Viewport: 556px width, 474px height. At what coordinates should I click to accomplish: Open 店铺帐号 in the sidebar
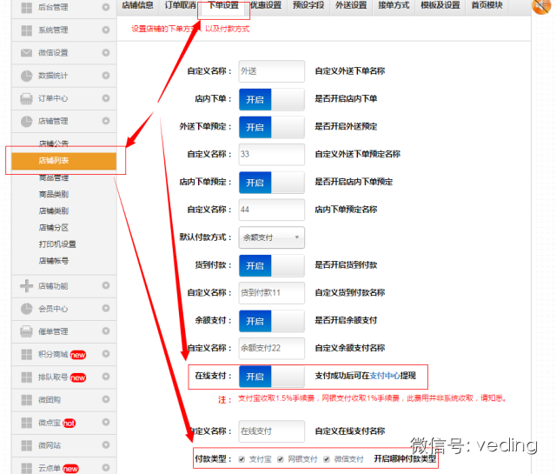(54, 261)
